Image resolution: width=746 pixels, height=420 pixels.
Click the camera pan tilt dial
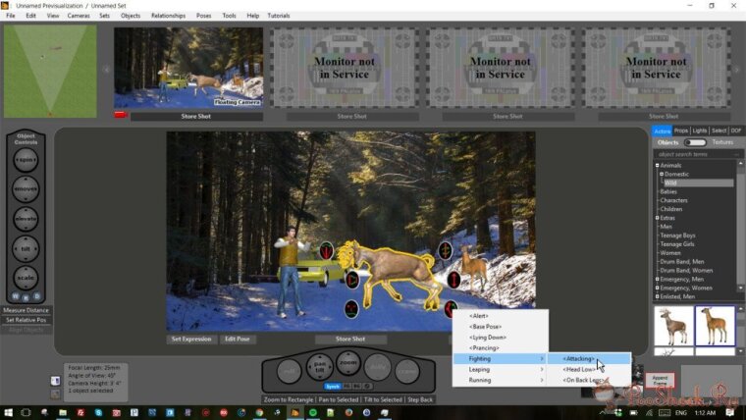[318, 369]
